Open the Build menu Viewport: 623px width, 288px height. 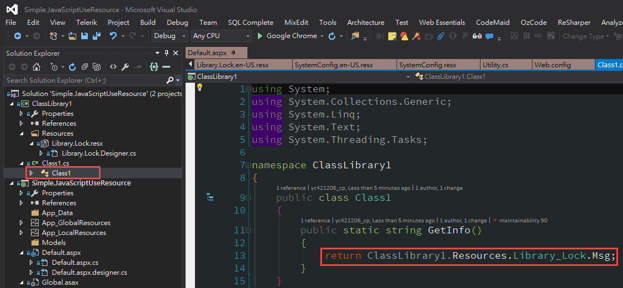(148, 23)
